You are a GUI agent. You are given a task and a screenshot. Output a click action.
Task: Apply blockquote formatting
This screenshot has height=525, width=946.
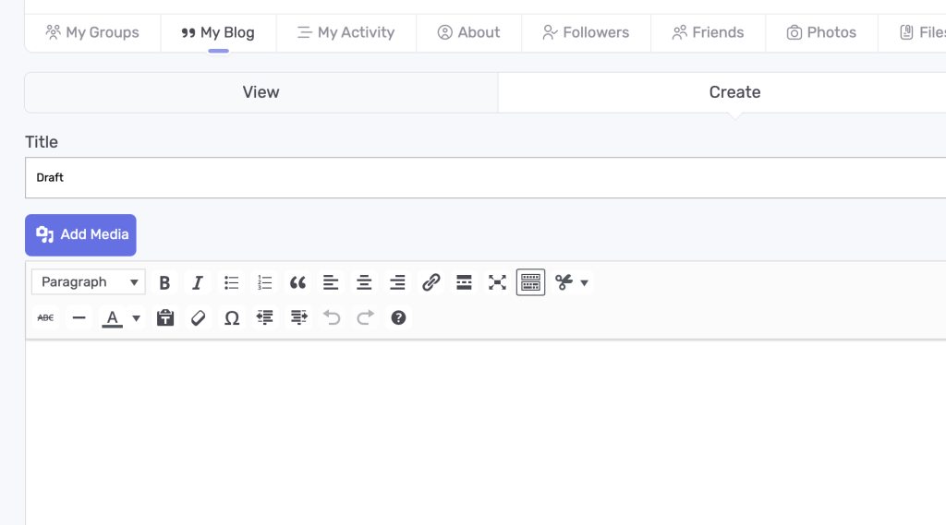click(297, 282)
